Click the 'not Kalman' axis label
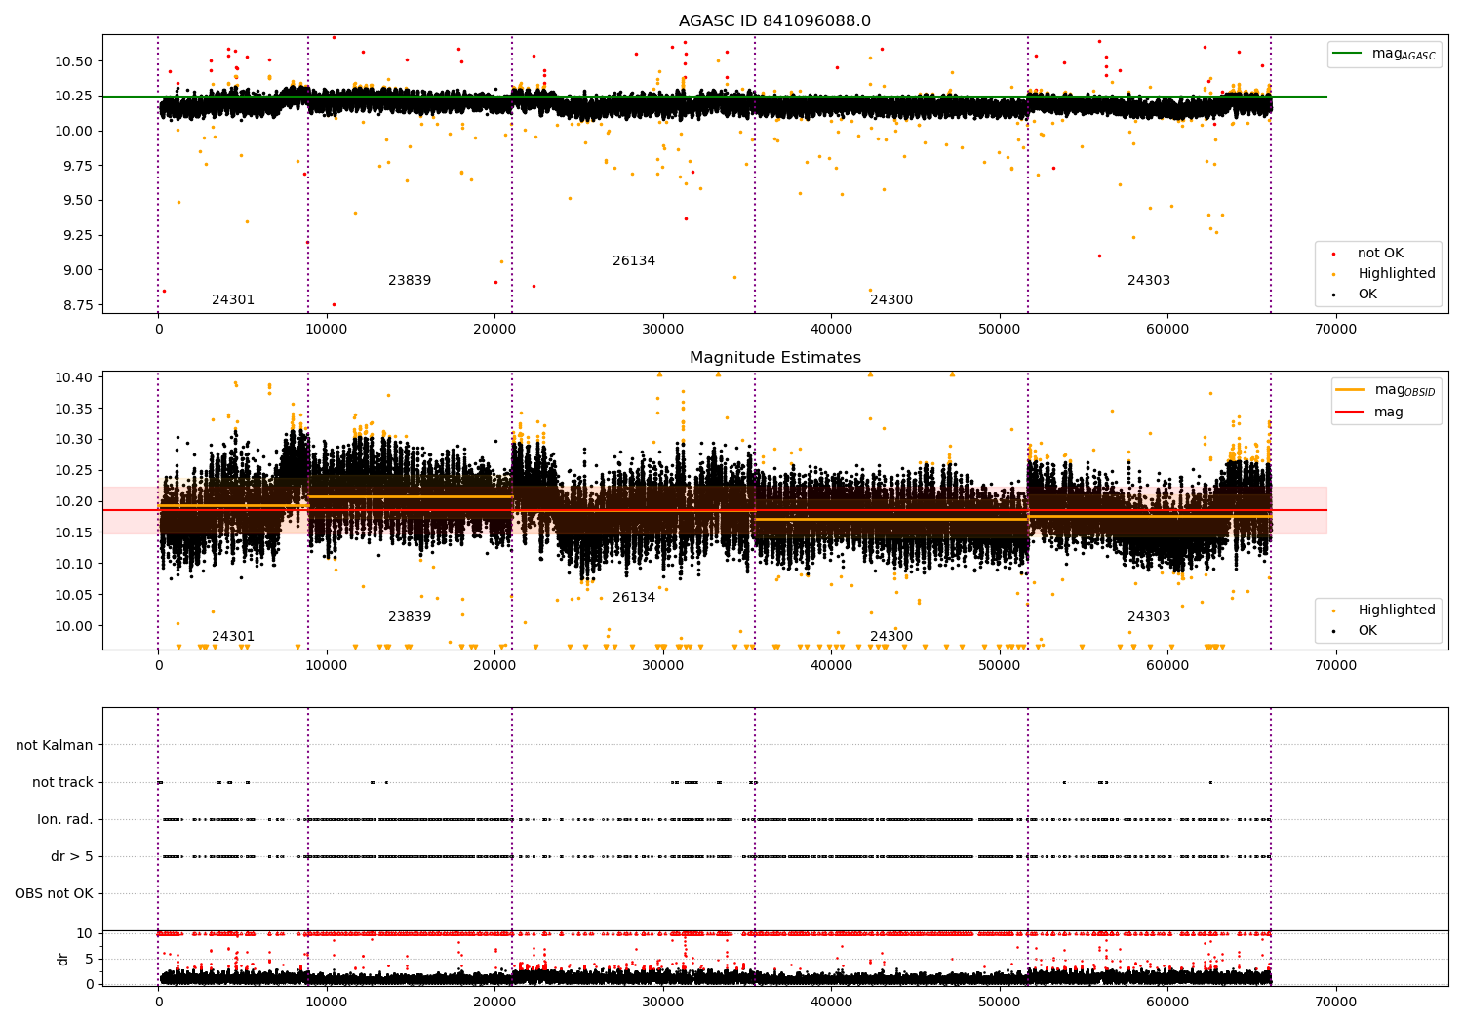This screenshot has width=1463, height=1024. (x=55, y=746)
